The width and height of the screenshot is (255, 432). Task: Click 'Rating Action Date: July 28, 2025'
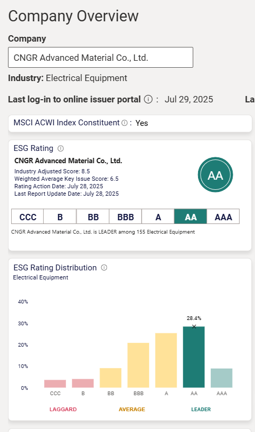click(59, 186)
